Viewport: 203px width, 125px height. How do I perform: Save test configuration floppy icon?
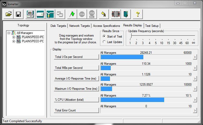19,14
